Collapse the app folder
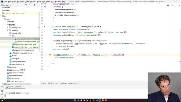 (3, 19)
